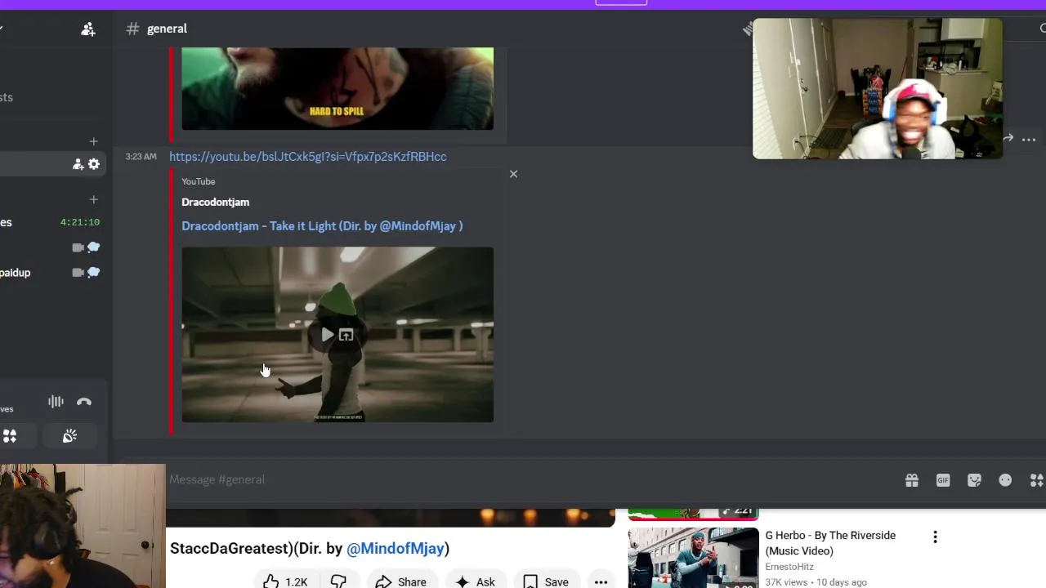The width and height of the screenshot is (1046, 588).
Task: Click the 3:23 AM message timestamp
Action: 141,157
